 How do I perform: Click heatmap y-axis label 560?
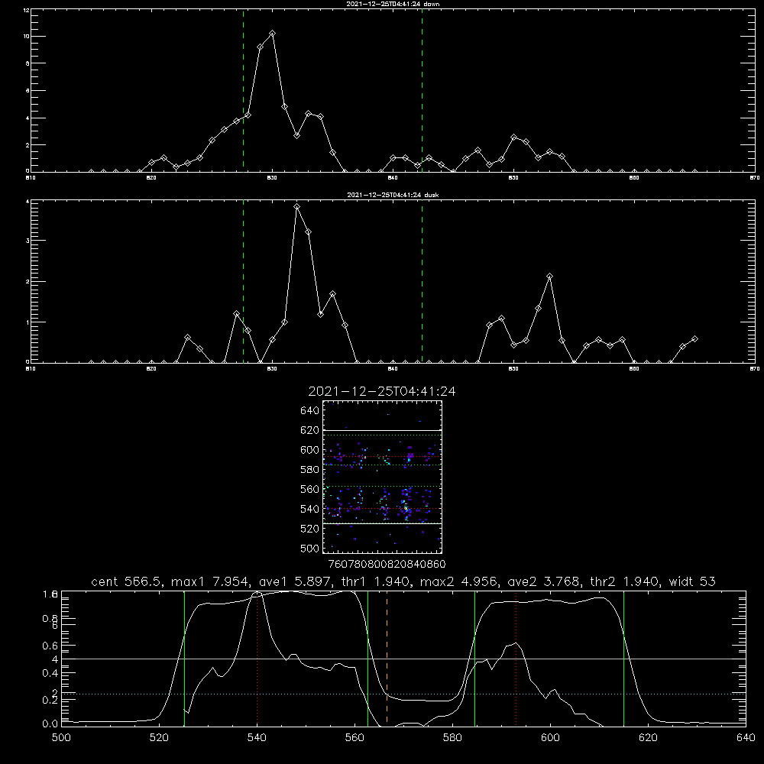[x=310, y=489]
